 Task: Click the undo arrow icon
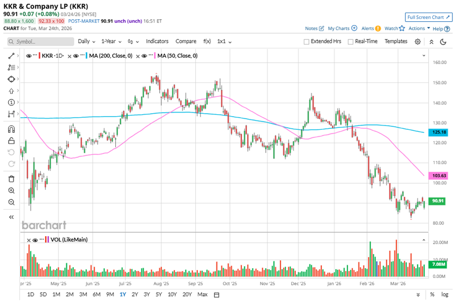pyautogui.click(x=11, y=153)
